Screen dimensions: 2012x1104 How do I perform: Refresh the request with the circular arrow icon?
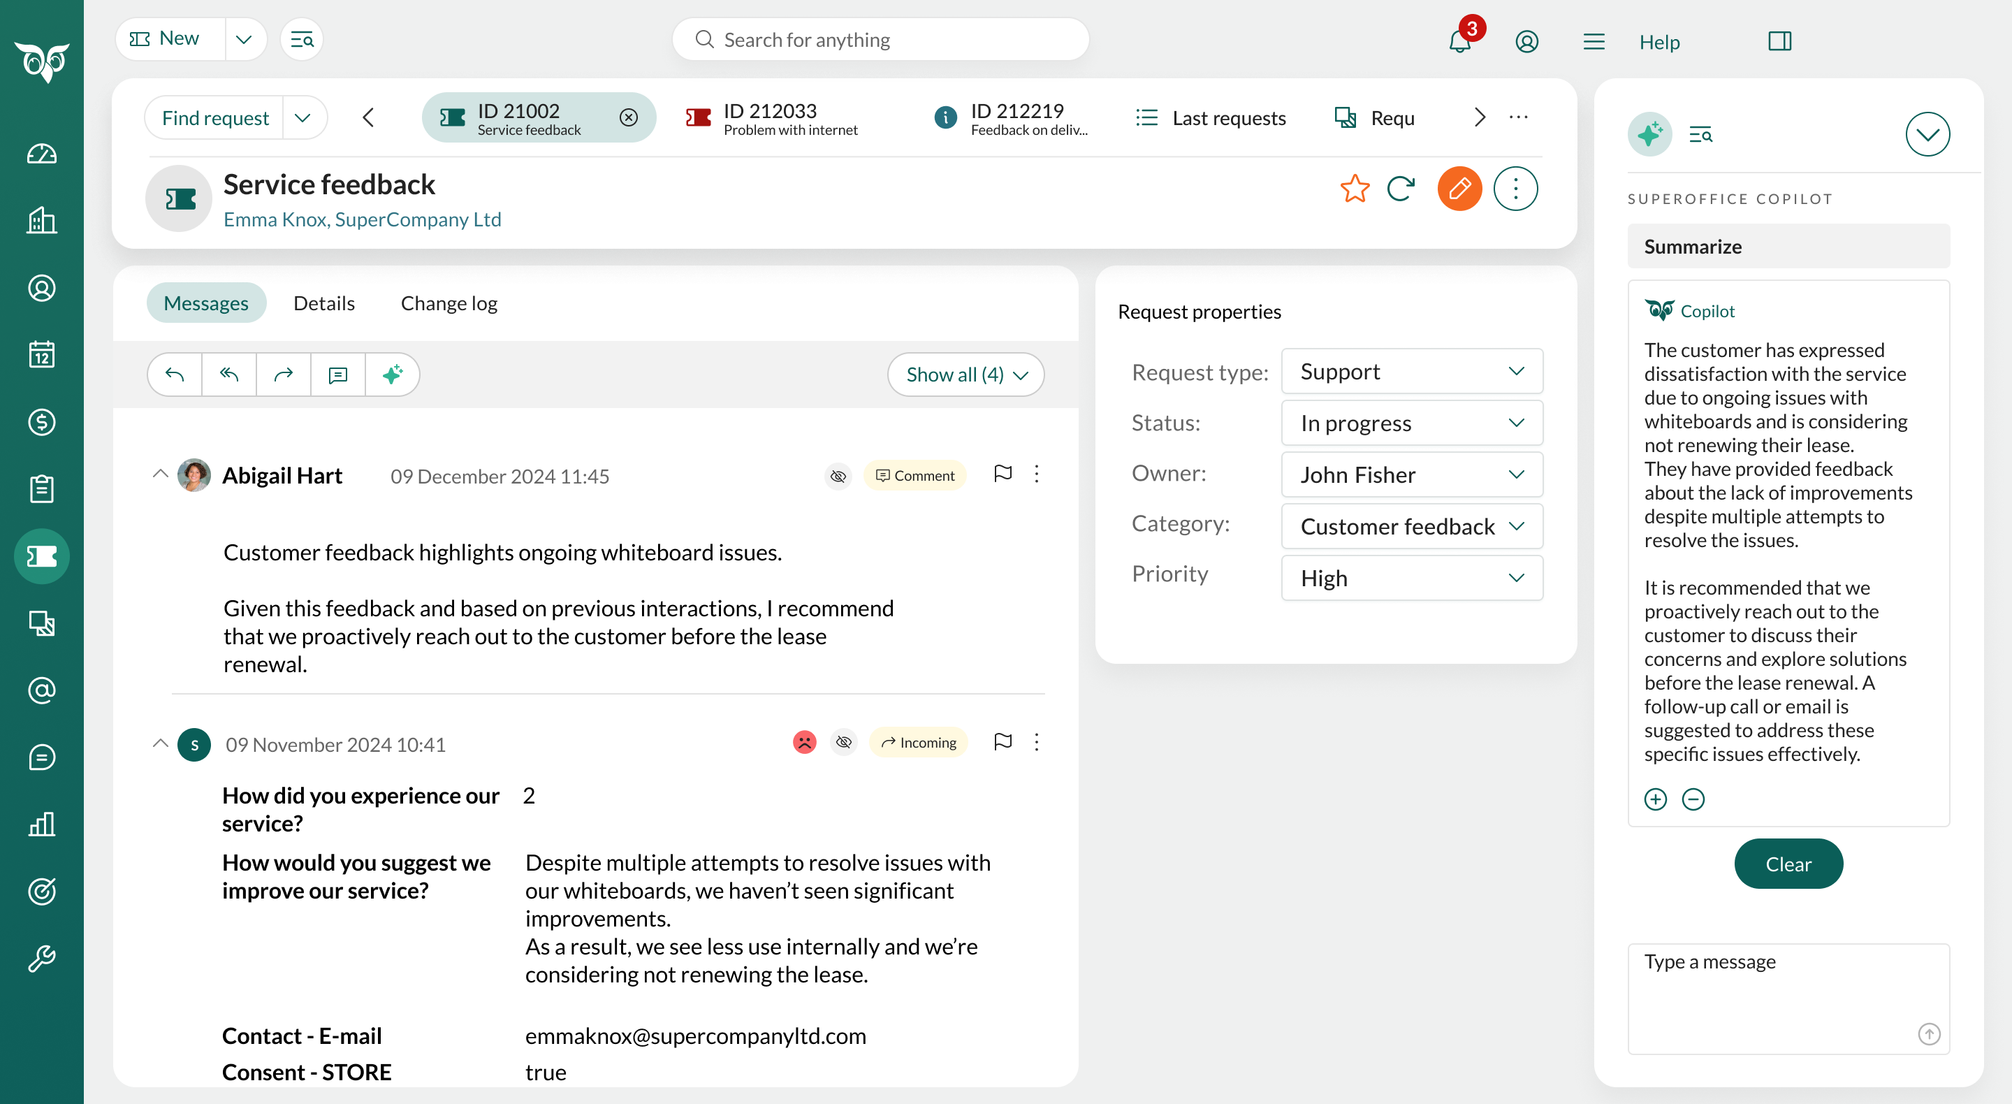pos(1401,188)
